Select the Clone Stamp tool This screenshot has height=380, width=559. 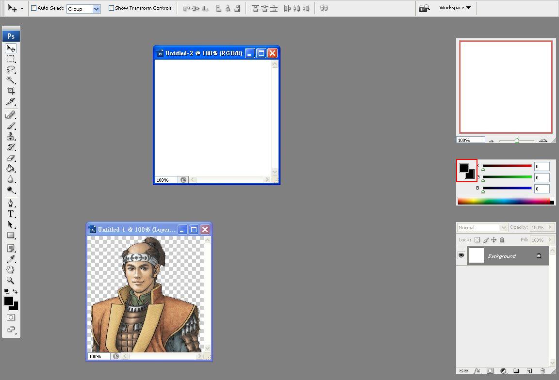11,136
